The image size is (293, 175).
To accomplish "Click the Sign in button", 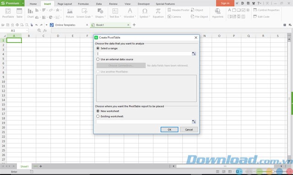I will 225,3.
